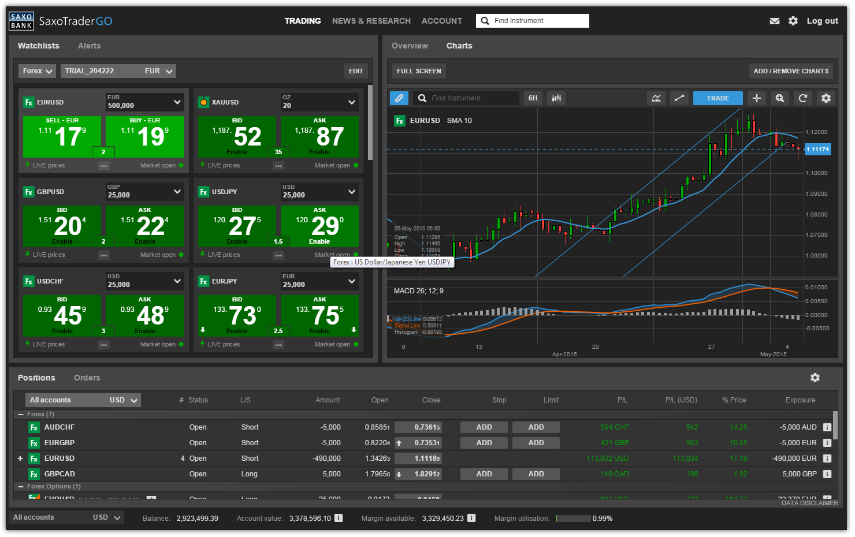Open the Forex watchlist type dropdown
This screenshot has width=855, height=537.
tap(37, 71)
